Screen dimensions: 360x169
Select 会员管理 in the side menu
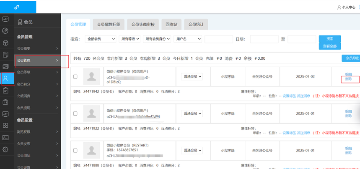coord(38,61)
